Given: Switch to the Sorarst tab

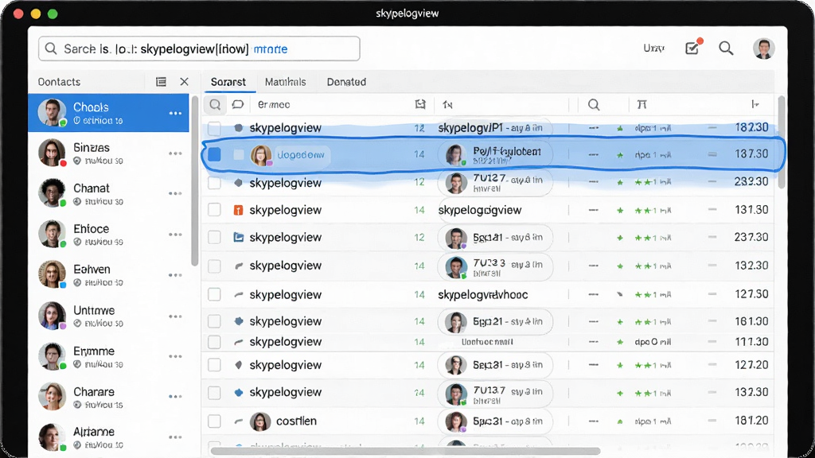Looking at the screenshot, I should tap(228, 82).
